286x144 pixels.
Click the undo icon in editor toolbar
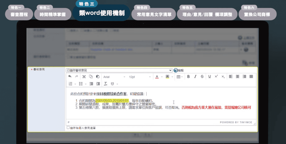[x=70, y=77]
